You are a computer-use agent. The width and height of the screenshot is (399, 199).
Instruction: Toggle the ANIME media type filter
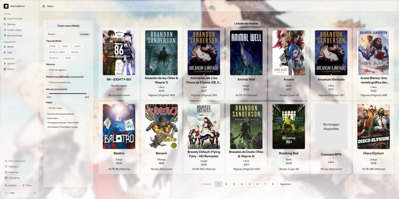pyautogui.click(x=53, y=46)
